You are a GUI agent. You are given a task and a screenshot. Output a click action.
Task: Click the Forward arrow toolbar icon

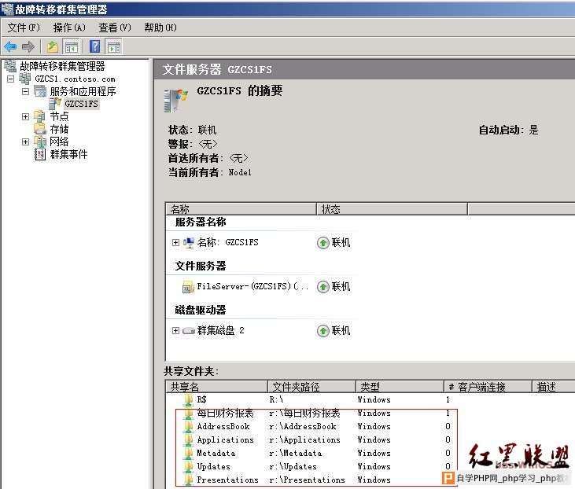[x=28, y=46]
